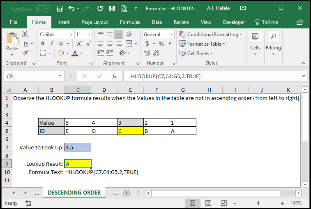Decrease indent in alignment group
Screen dimensions: 311x209
[101, 53]
